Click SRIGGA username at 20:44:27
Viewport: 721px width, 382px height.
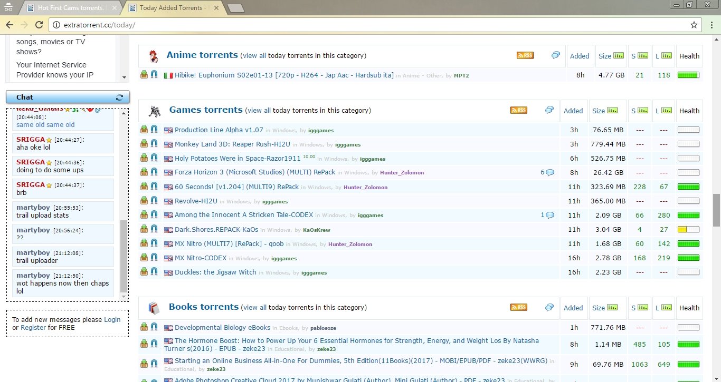[30, 140]
